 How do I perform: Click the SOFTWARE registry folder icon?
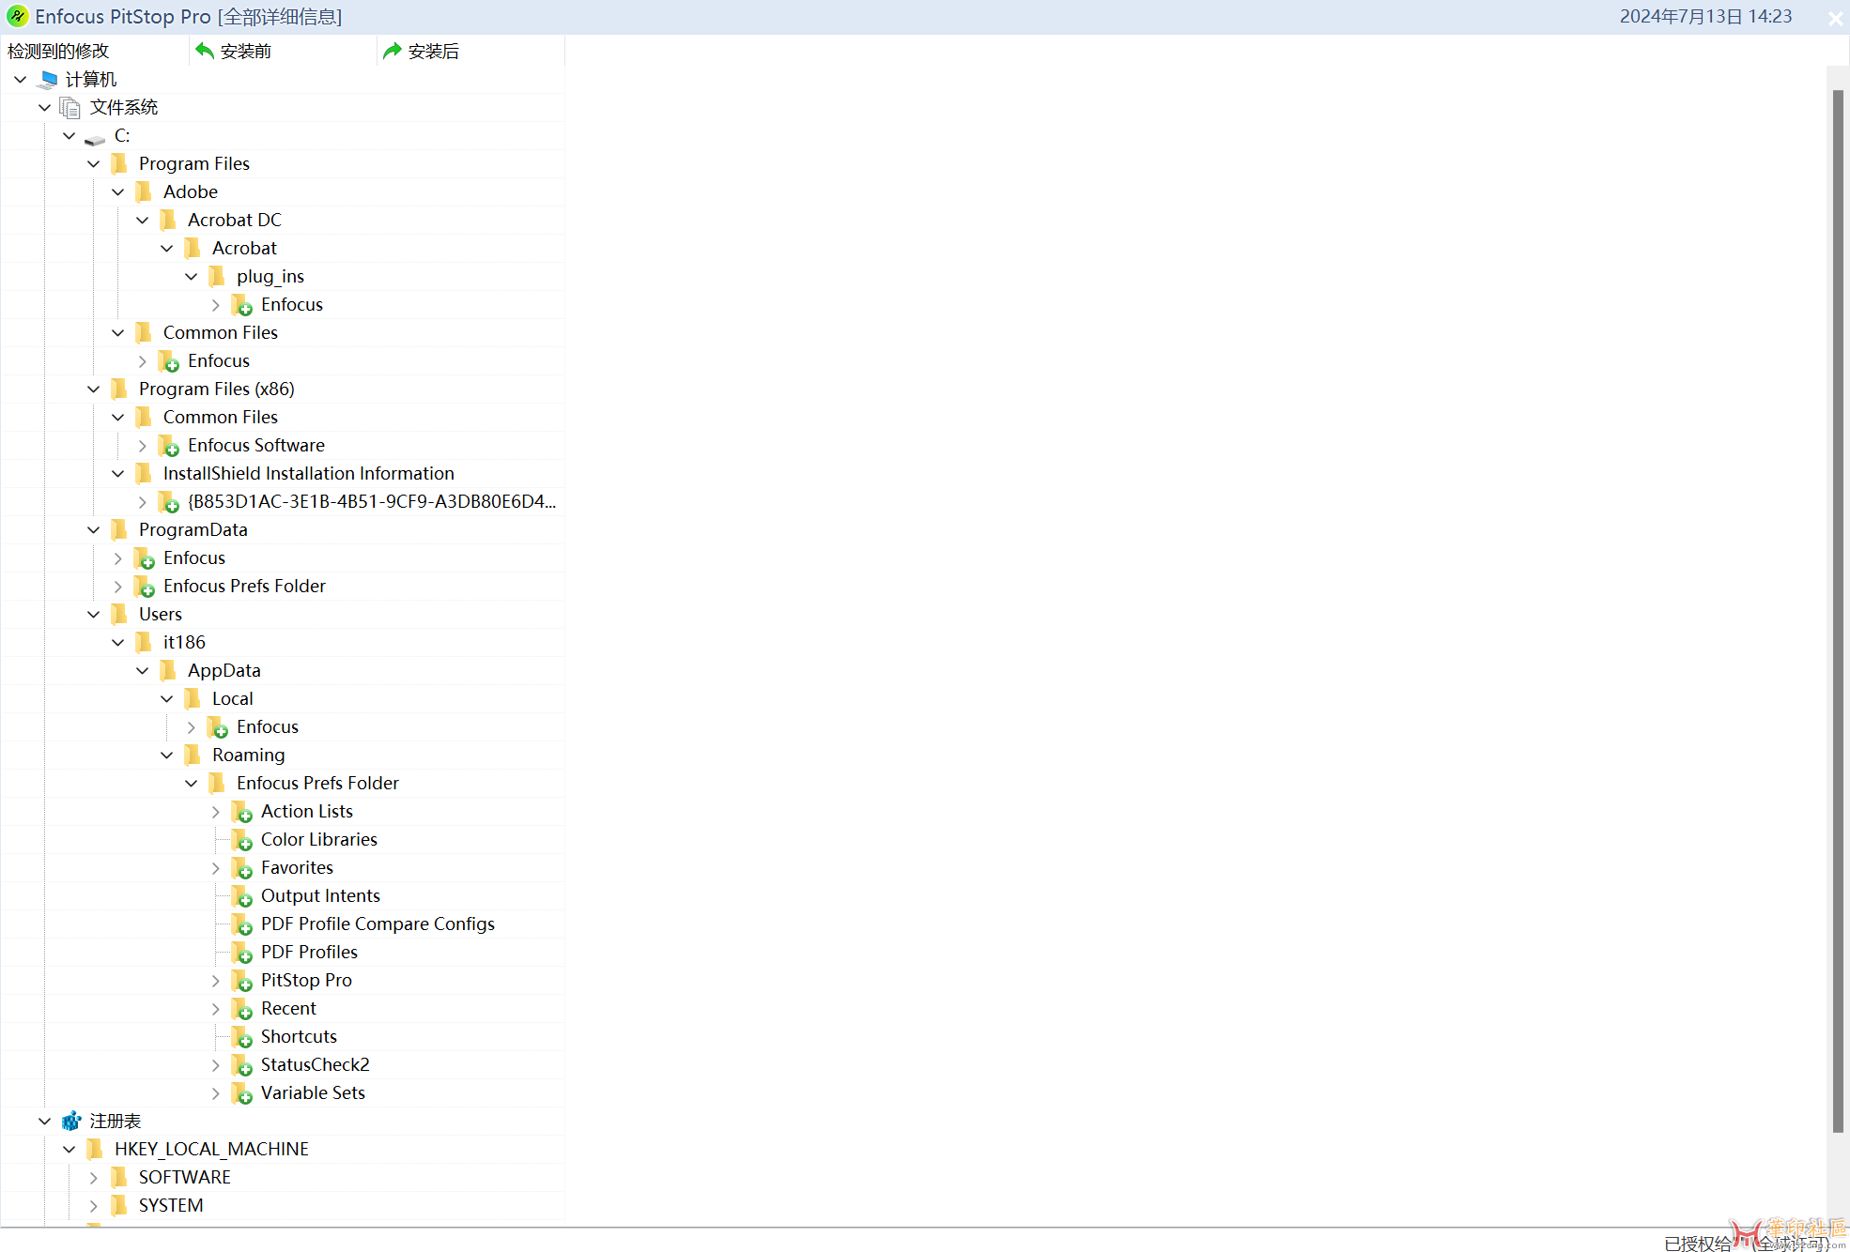(x=119, y=1177)
